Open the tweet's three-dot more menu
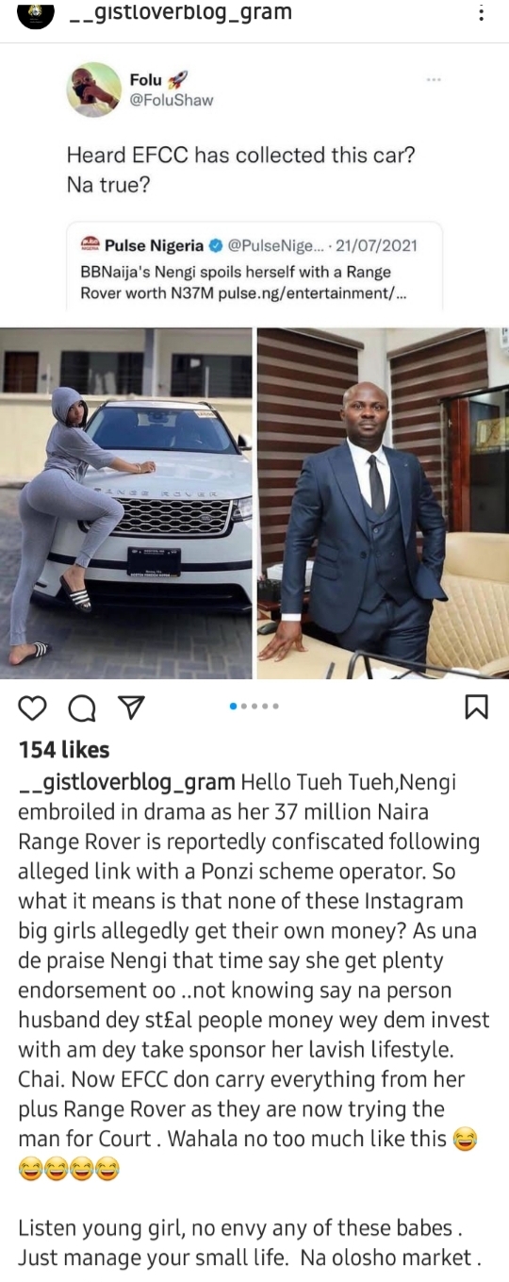The image size is (509, 1282). tap(434, 80)
